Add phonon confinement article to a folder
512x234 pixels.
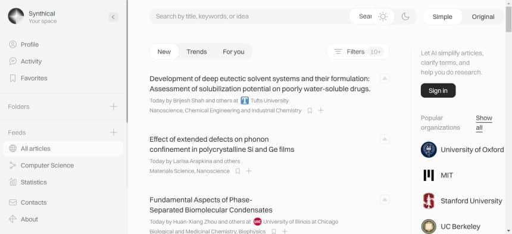[x=248, y=171]
